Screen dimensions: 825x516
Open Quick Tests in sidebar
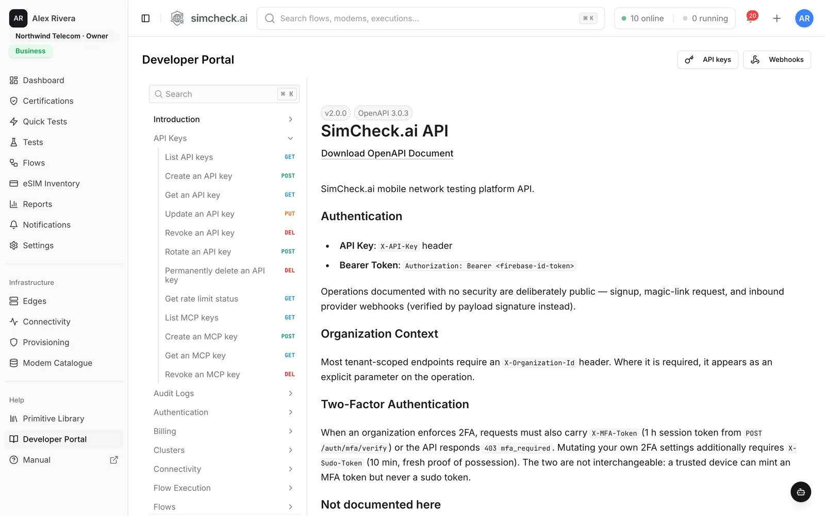point(64,122)
